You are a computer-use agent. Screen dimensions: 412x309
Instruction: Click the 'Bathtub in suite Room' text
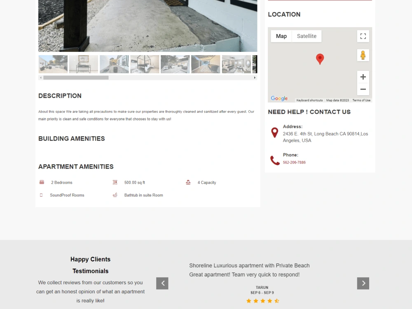[143, 195]
